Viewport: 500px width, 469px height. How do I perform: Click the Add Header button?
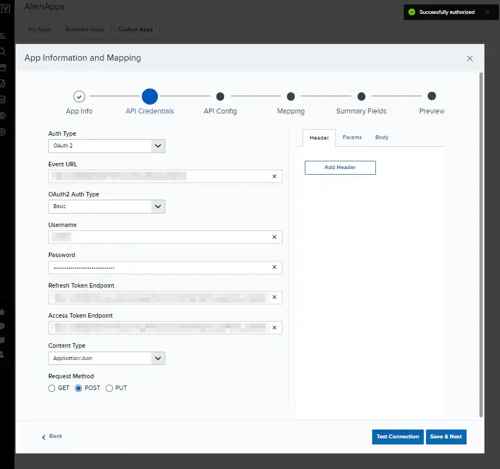tap(340, 167)
